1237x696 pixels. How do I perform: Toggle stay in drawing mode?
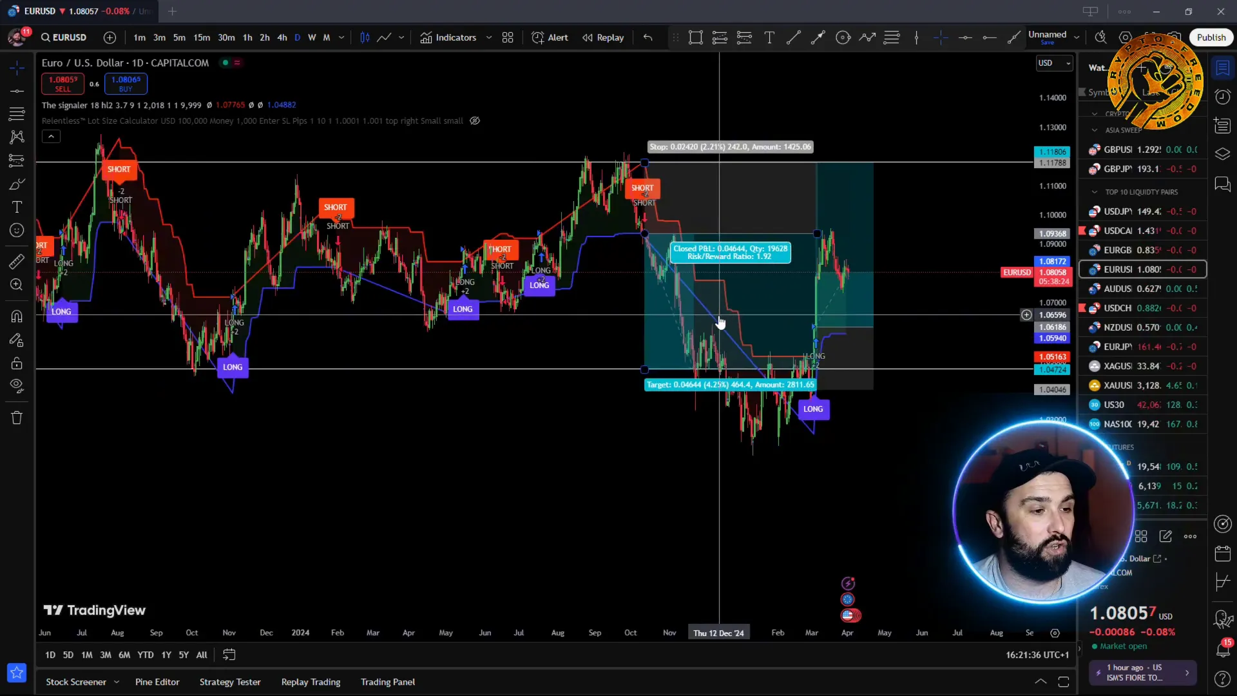click(17, 340)
